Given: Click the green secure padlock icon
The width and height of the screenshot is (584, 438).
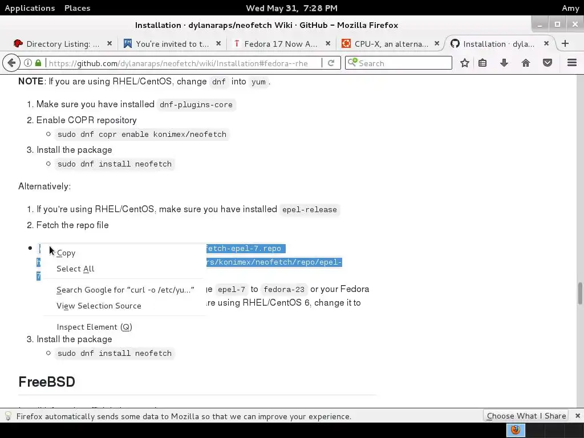Looking at the screenshot, I should [x=38, y=63].
